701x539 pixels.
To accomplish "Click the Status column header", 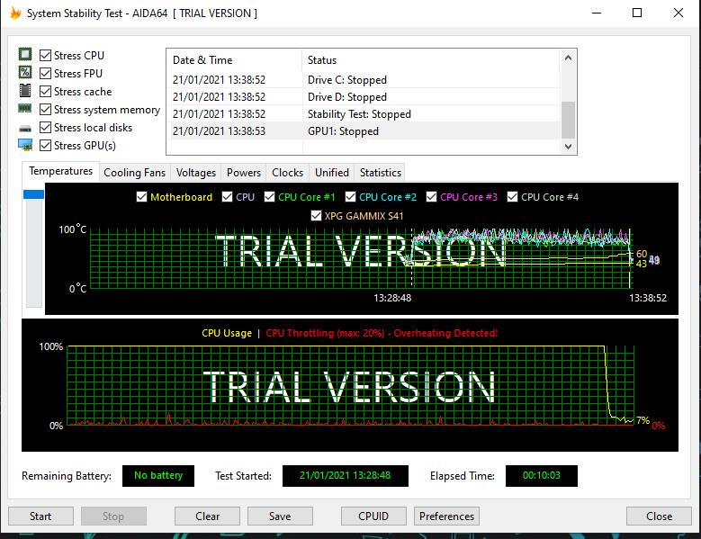I will pos(430,60).
